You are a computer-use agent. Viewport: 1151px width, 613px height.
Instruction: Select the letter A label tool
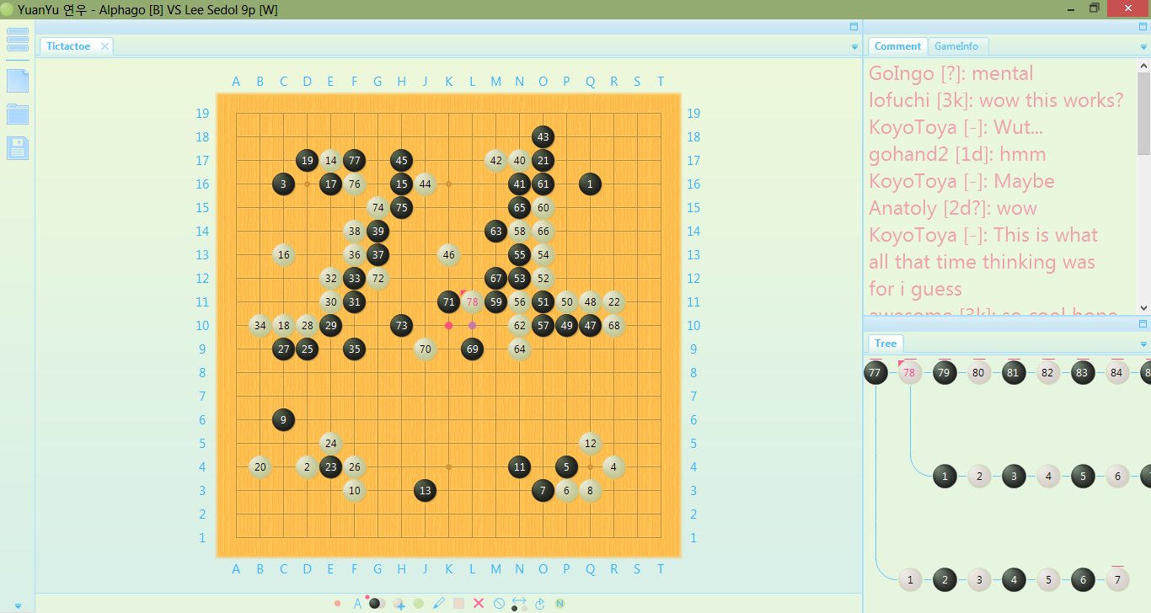(x=357, y=603)
